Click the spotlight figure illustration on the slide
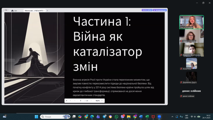The width and height of the screenshot is (213, 120). coord(34,58)
